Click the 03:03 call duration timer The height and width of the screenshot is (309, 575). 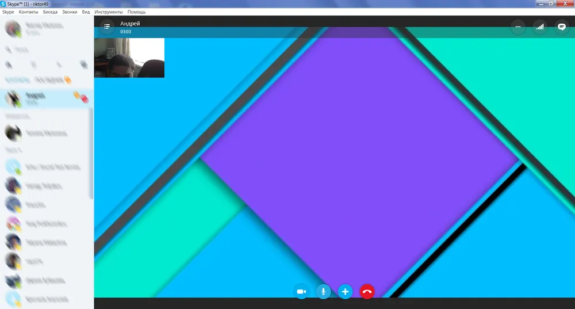pyautogui.click(x=126, y=32)
